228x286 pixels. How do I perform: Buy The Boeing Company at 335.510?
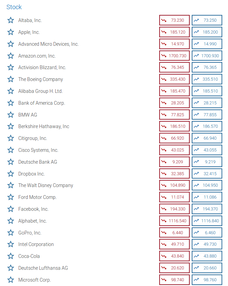click(207, 79)
